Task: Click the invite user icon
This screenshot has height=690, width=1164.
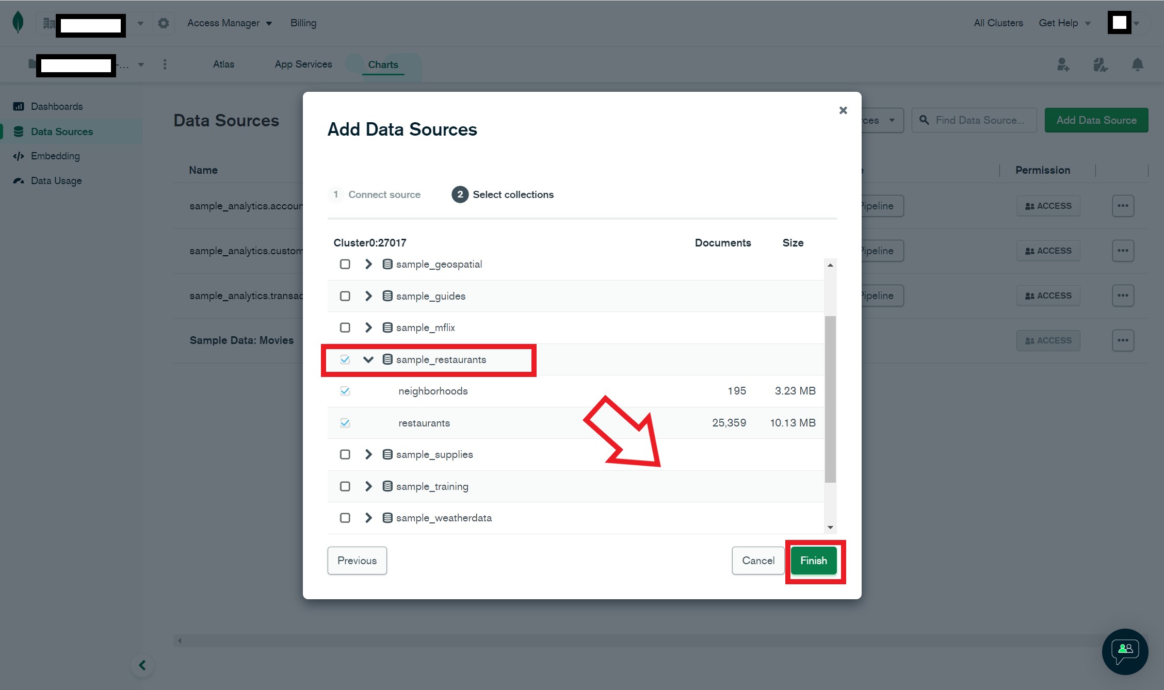Action: [x=1063, y=64]
